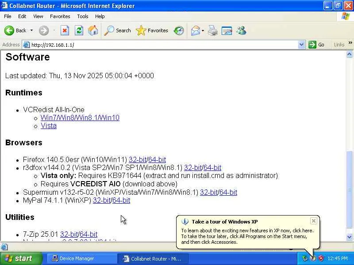The width and height of the screenshot is (354, 265).
Task: Click the Back arrow button
Action: point(9,30)
